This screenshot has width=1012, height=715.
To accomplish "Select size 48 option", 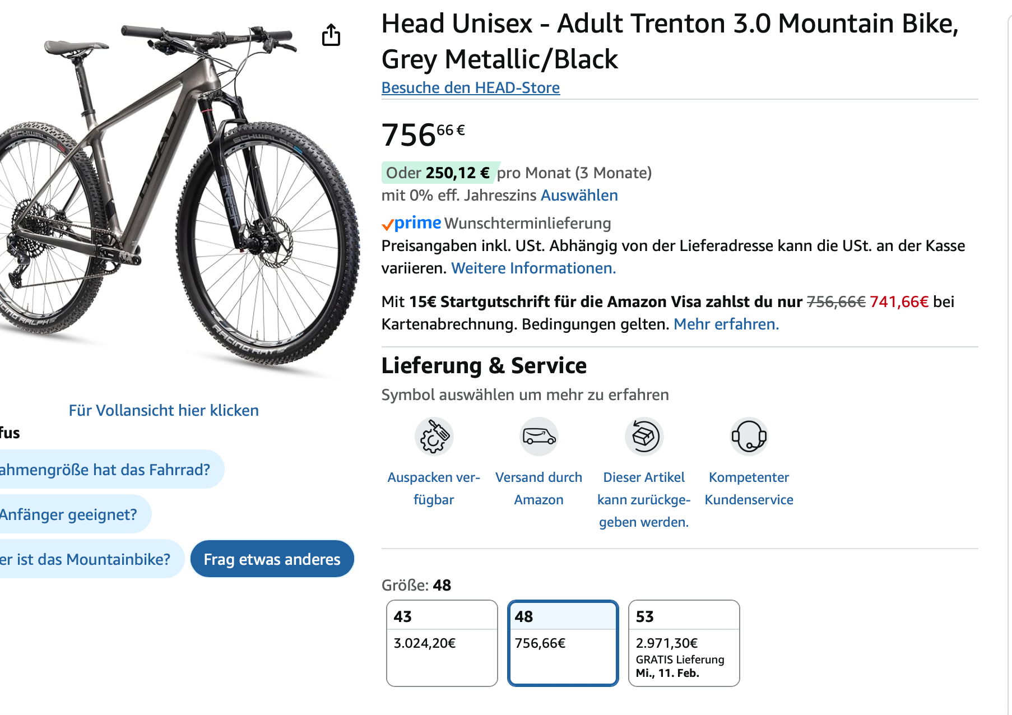I will click(563, 643).
